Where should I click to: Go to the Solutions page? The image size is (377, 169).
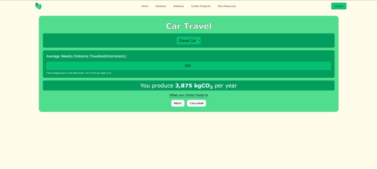pyautogui.click(x=160, y=6)
